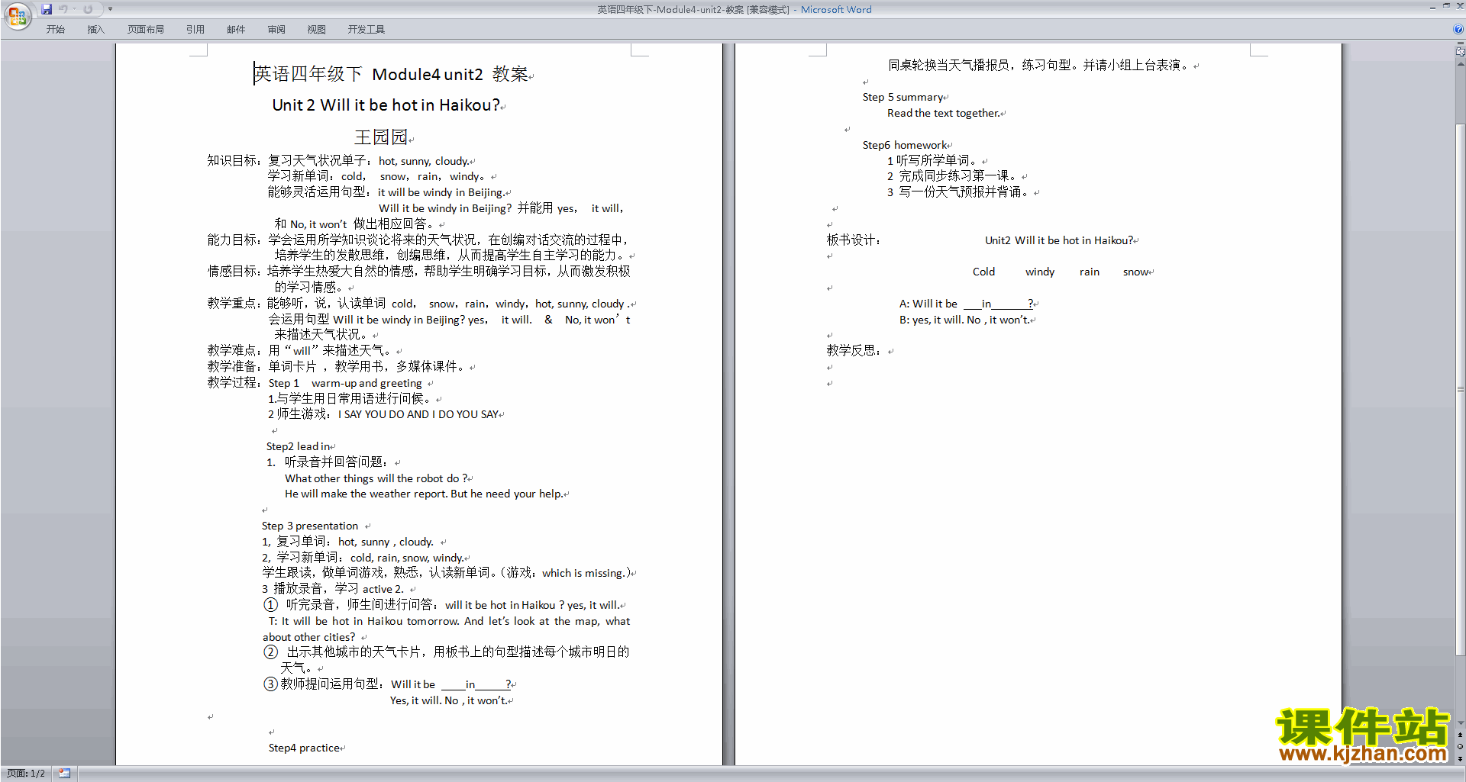Viewport: 1466px width, 782px height.
Task: Go to the 视图 tab
Action: pos(317,30)
